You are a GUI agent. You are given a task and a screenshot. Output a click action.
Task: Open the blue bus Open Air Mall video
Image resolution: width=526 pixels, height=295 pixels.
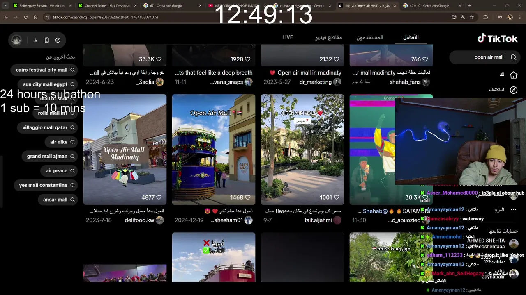(214, 150)
